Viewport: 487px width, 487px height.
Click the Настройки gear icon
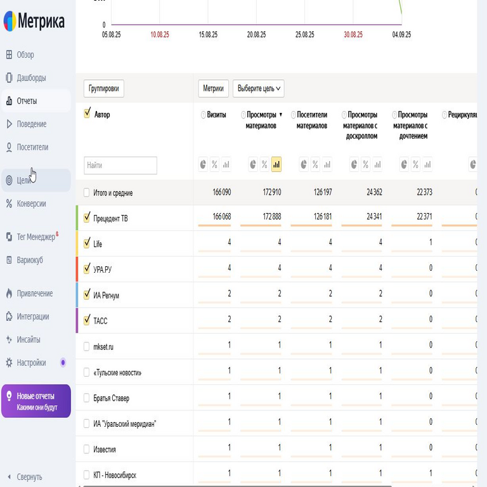(x=10, y=363)
